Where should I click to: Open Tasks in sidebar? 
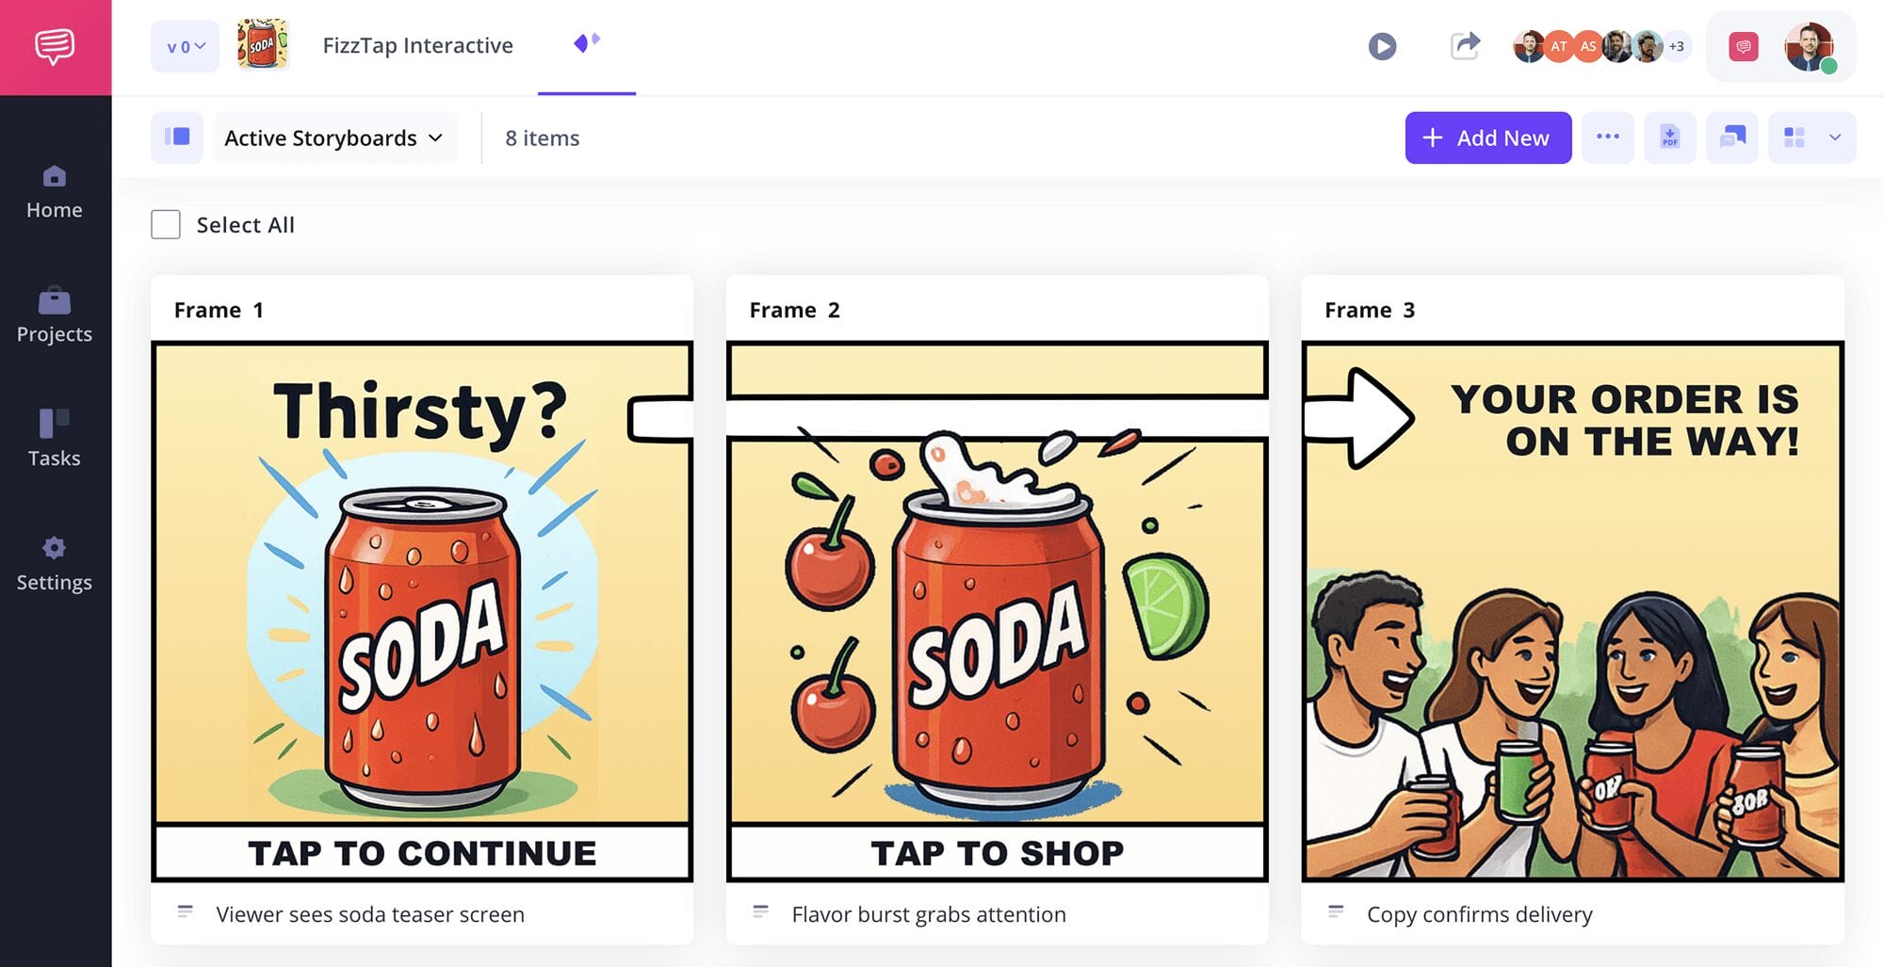[x=55, y=439]
